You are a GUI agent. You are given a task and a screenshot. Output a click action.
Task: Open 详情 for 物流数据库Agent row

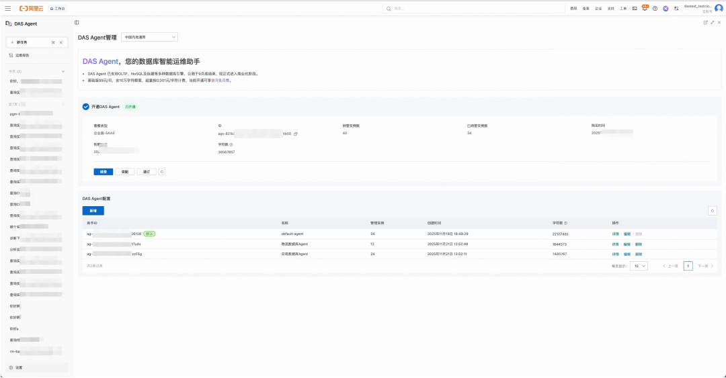(615, 244)
